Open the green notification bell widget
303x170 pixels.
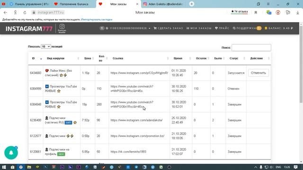(x=11, y=153)
